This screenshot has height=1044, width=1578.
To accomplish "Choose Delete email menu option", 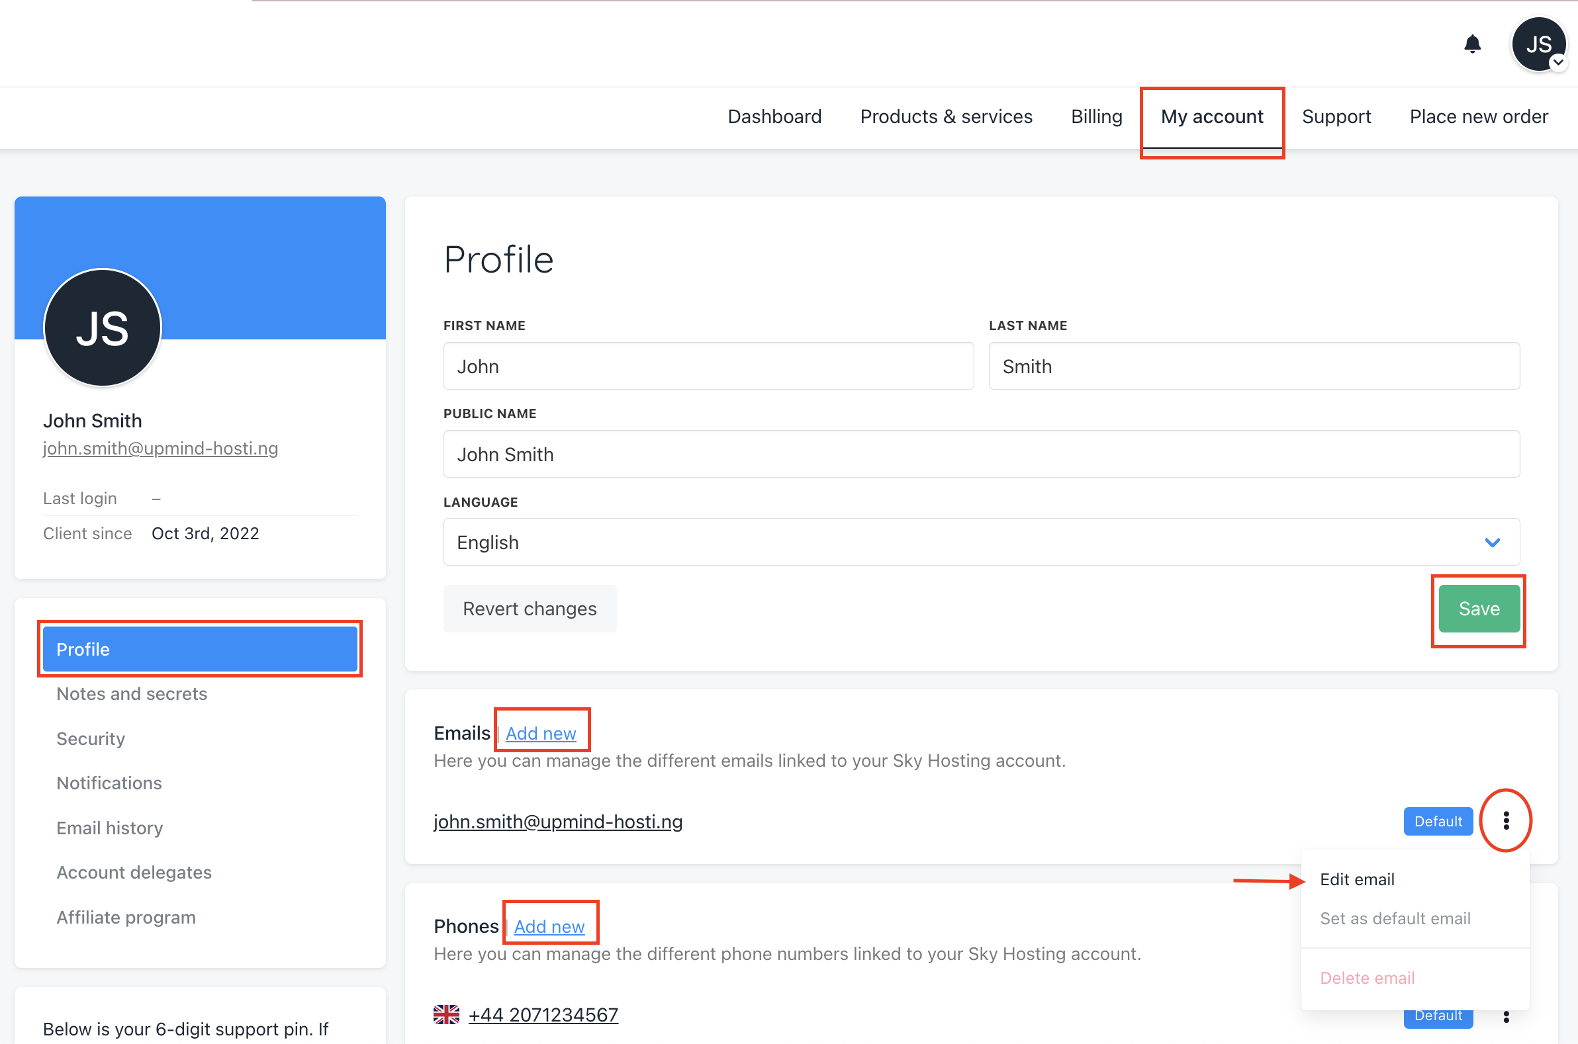I will point(1367,977).
